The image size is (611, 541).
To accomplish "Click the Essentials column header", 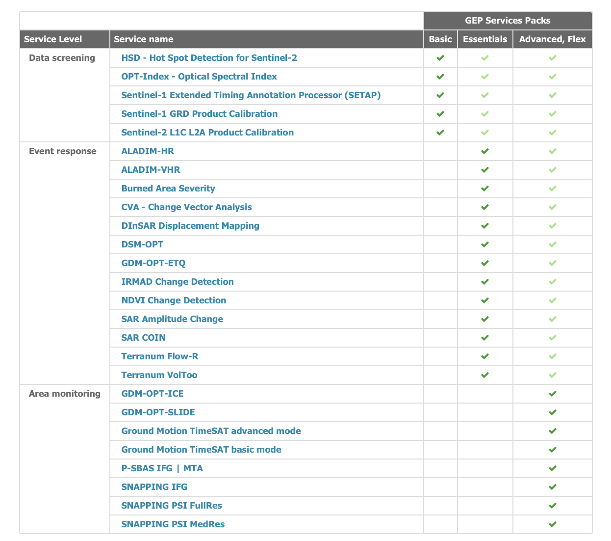I will [x=485, y=39].
